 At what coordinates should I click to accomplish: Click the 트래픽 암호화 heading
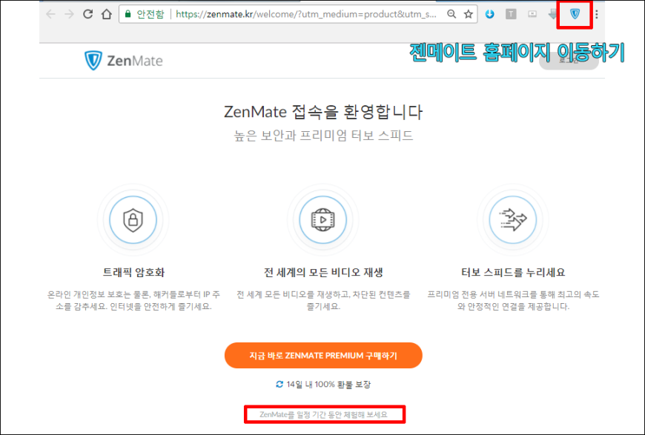(x=133, y=272)
